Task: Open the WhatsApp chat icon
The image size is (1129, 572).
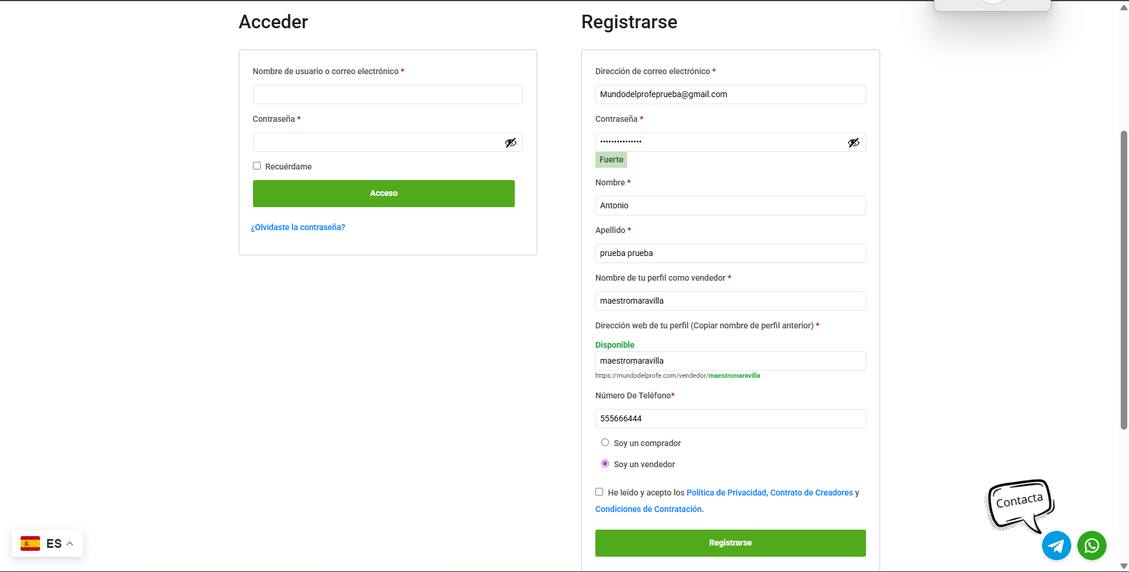Action: 1091,546
